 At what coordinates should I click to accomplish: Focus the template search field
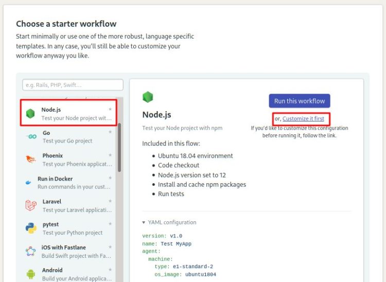tap(73, 85)
